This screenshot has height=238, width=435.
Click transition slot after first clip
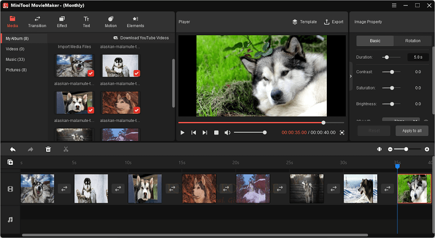64,189
